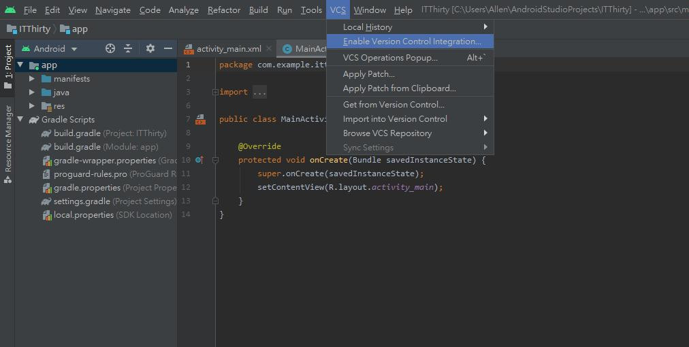Click the @Override annotation text
Screen dimensions: 689x347
coord(259,146)
